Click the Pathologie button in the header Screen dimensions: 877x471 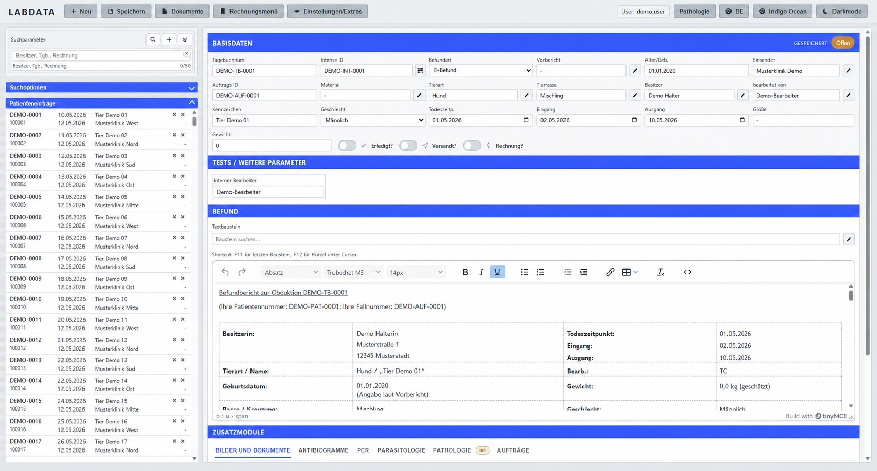pyautogui.click(x=694, y=11)
